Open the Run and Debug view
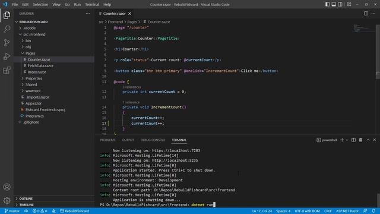 7,56
